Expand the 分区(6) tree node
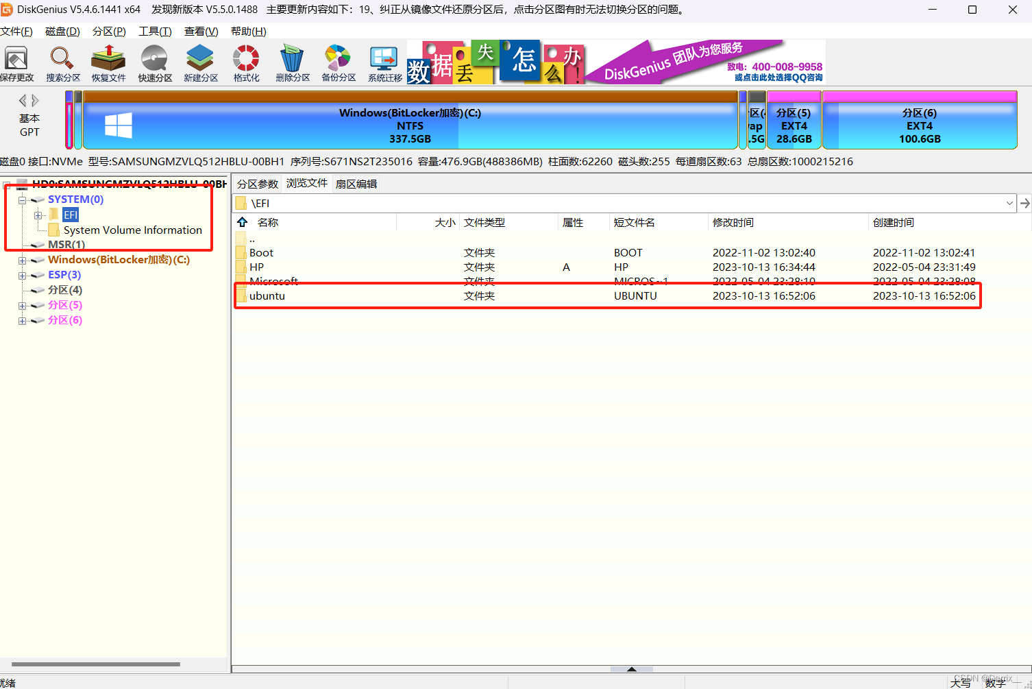 22,321
